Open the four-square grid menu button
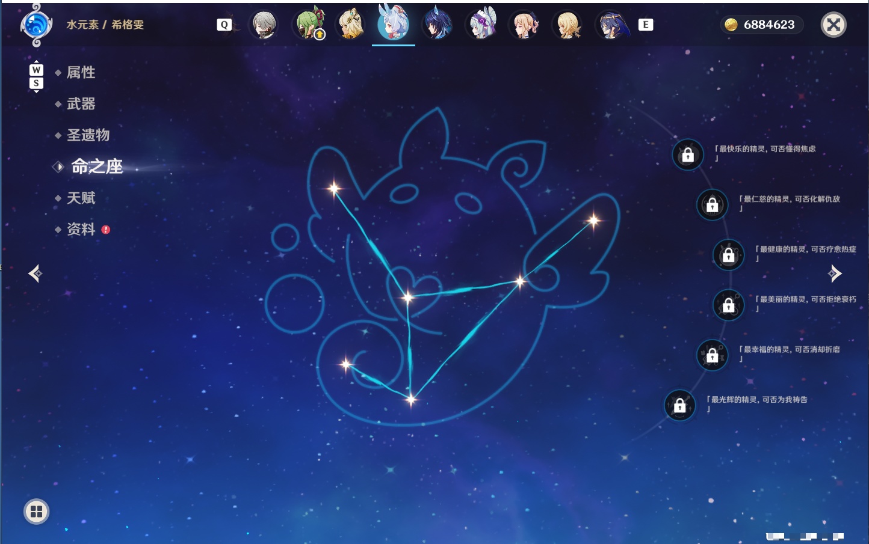869x544 pixels. point(36,512)
